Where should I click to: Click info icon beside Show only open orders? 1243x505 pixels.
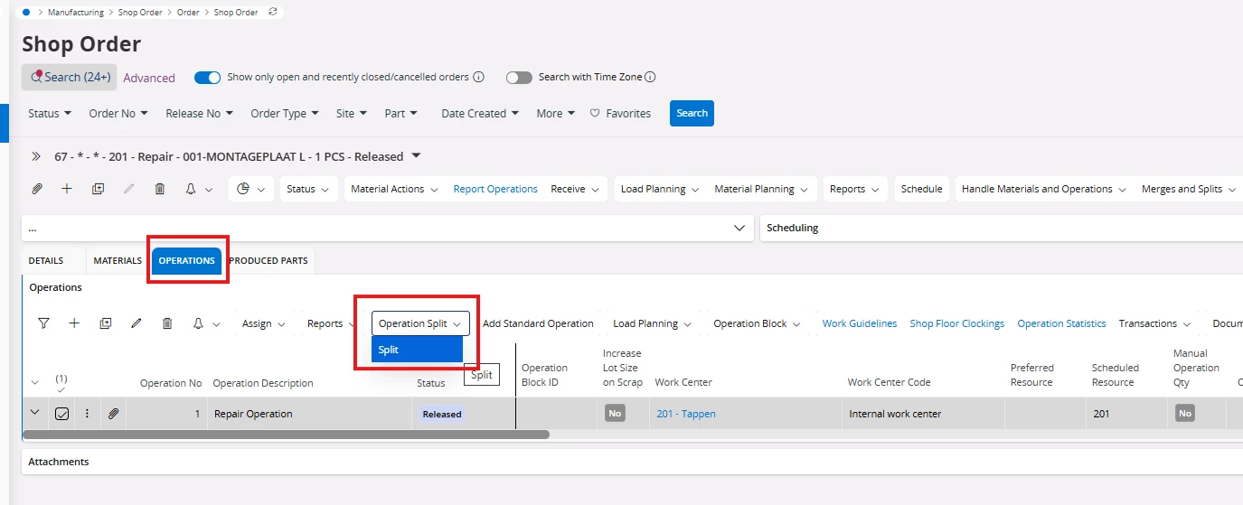pos(479,77)
